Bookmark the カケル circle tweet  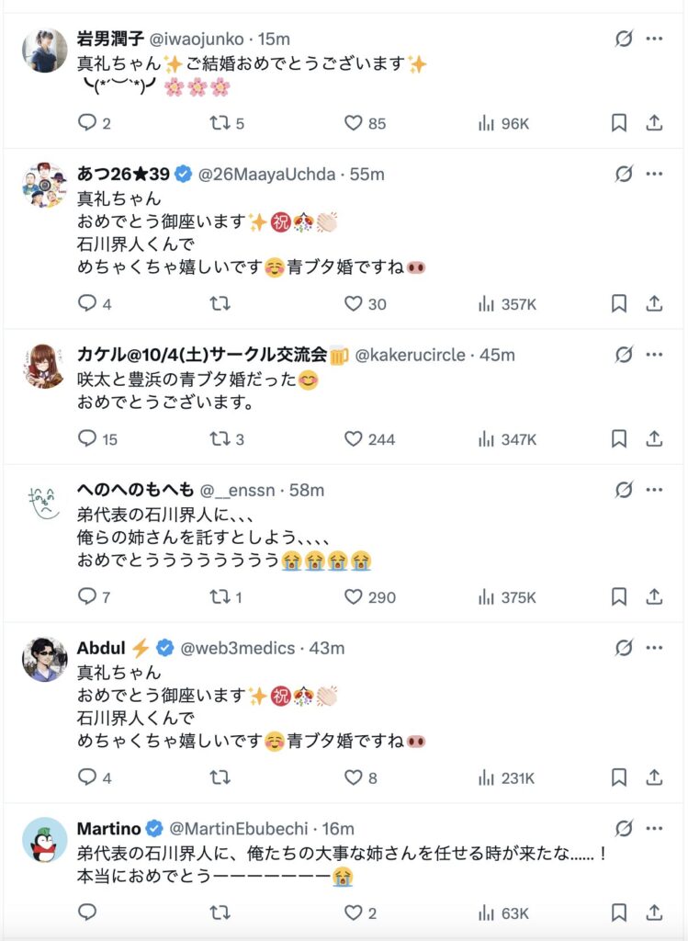point(619,439)
